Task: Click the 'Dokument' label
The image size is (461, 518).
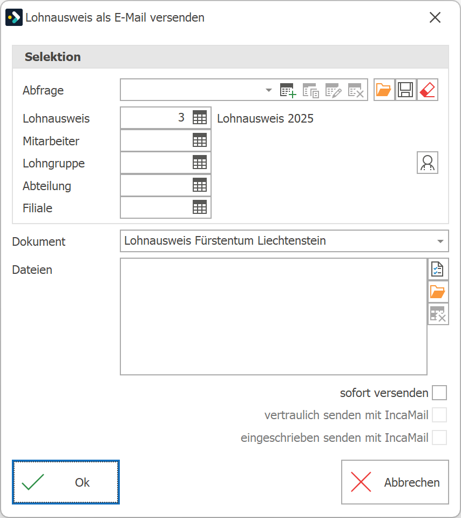Action: point(39,241)
